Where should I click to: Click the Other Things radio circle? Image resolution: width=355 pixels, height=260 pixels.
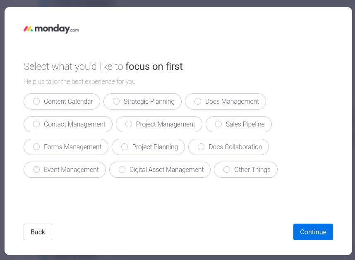coord(227,170)
